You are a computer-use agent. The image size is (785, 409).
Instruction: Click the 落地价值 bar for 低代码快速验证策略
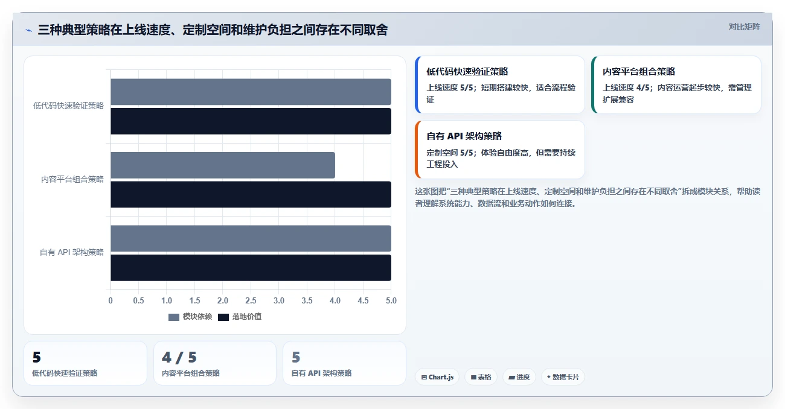click(251, 121)
